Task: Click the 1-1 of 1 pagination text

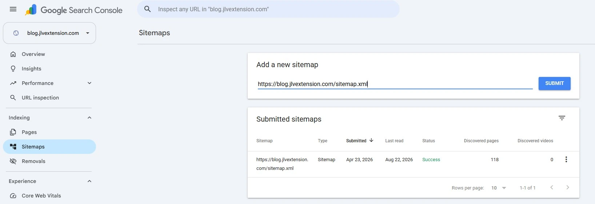Action: [x=527, y=188]
